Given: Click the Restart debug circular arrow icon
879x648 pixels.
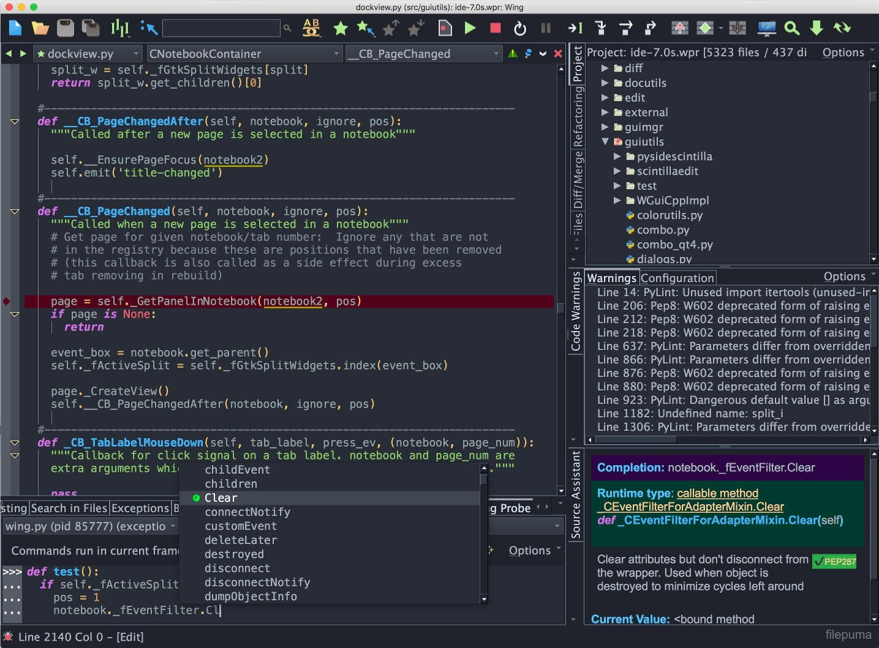Looking at the screenshot, I should coord(520,28).
